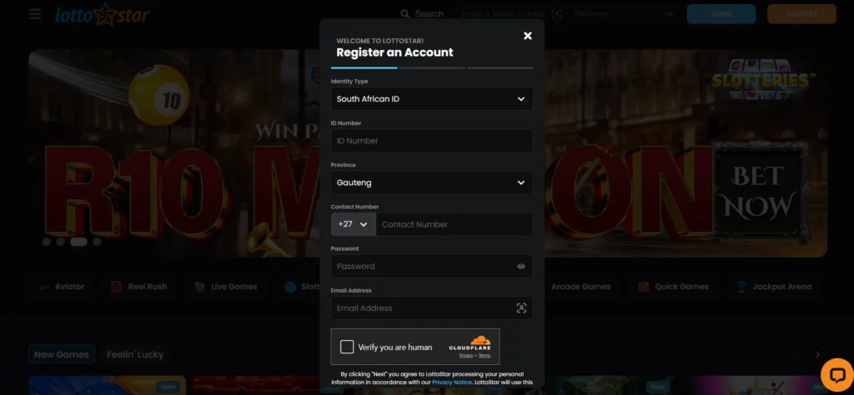The height and width of the screenshot is (395, 854).
Task: Open the hamburger menu icon
Action: [35, 13]
